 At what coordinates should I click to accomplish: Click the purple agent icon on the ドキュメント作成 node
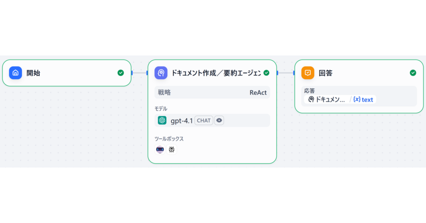pyautogui.click(x=161, y=73)
